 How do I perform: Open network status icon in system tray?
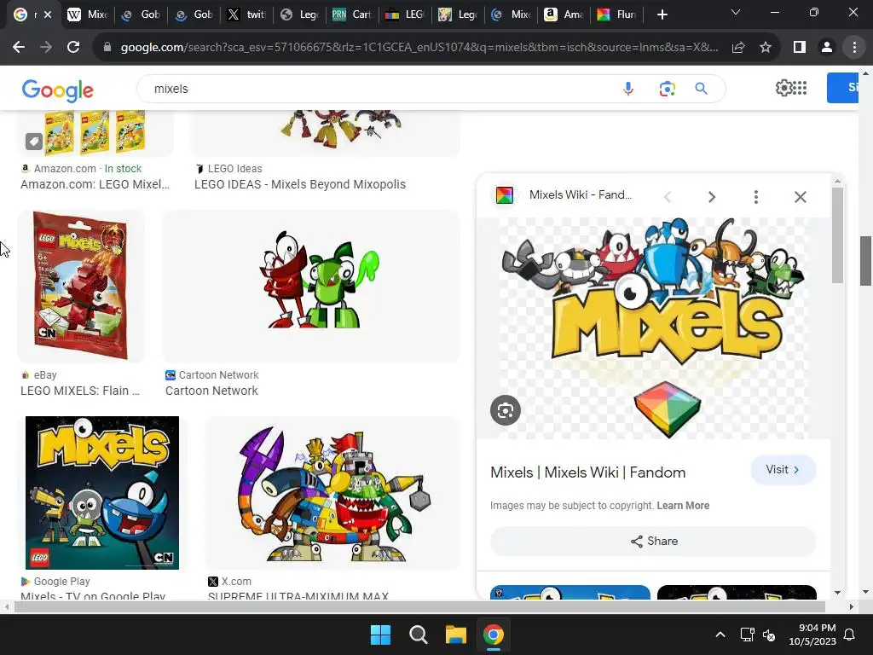point(747,635)
